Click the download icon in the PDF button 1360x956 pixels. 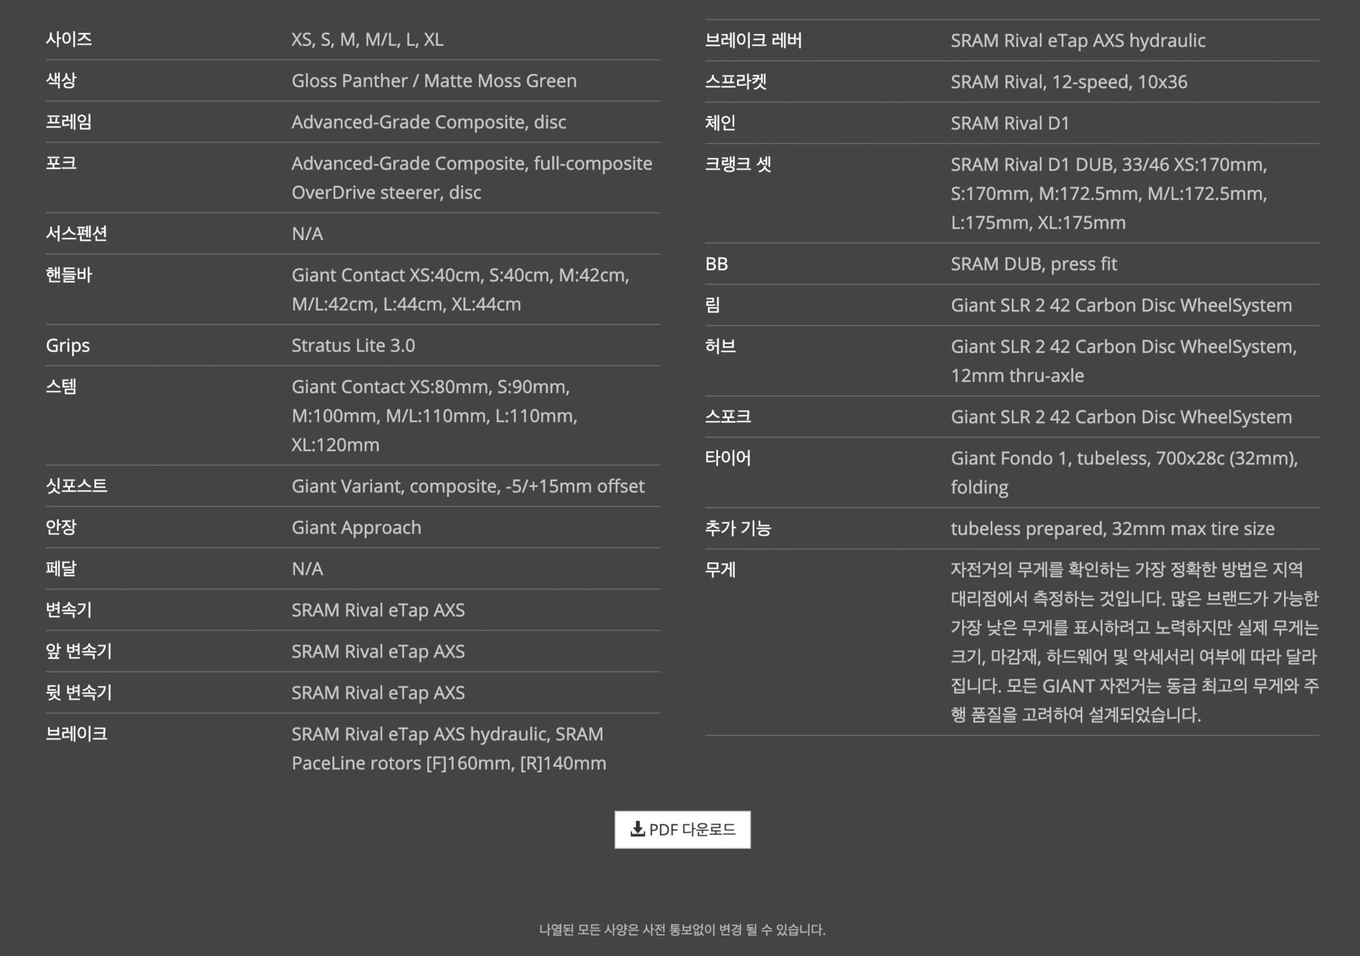[637, 829]
